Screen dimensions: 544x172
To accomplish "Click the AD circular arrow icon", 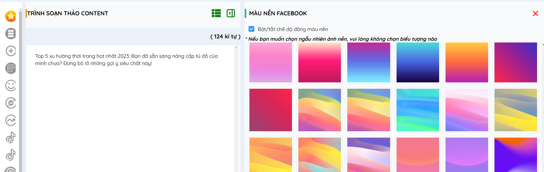I will point(11,103).
